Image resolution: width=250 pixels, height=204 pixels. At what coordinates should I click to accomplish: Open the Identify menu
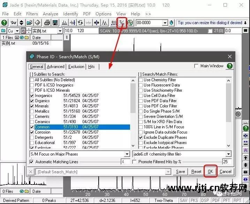point(71,14)
